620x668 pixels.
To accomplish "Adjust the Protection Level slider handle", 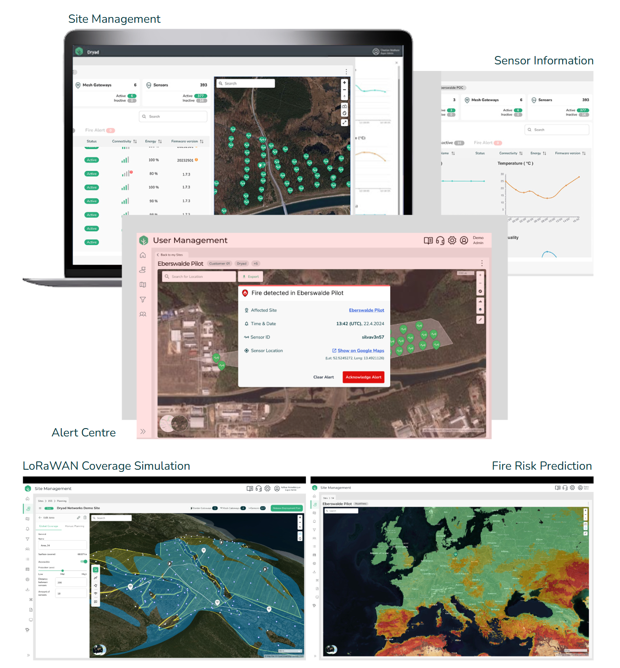I will pos(63,571).
